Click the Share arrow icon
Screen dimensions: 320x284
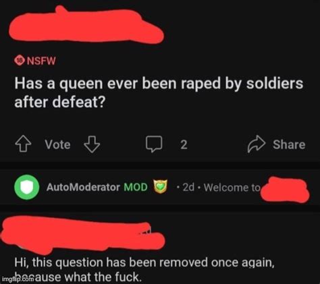(257, 144)
